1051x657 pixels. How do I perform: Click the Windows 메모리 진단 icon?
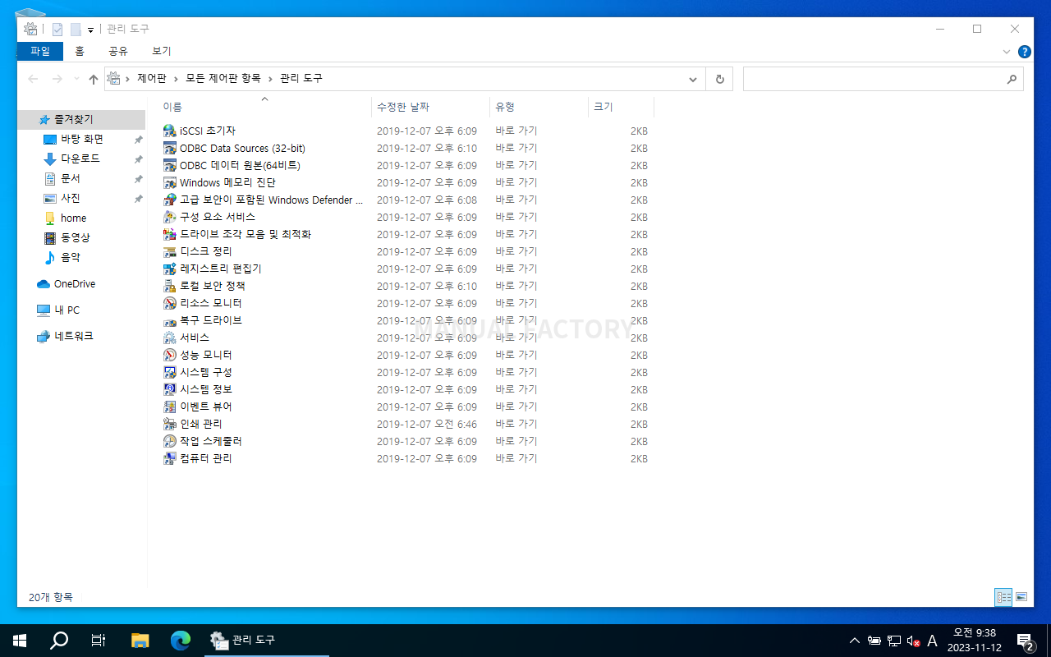170,182
